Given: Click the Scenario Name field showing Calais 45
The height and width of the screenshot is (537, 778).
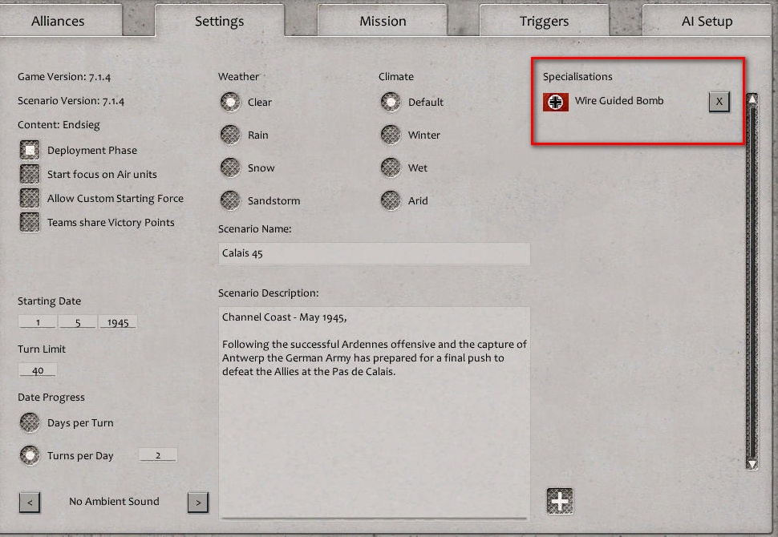Looking at the screenshot, I should 374,253.
